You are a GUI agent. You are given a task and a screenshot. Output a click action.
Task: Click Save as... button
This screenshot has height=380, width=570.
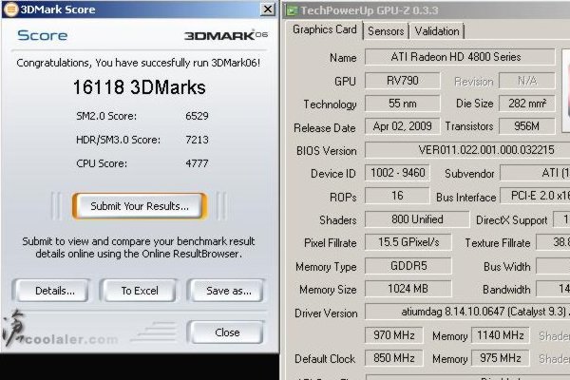pos(226,291)
